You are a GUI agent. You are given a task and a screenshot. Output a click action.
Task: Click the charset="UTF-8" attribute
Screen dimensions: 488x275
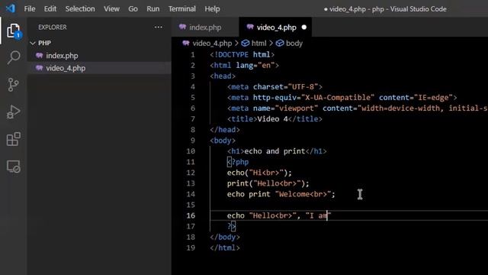tap(285, 86)
